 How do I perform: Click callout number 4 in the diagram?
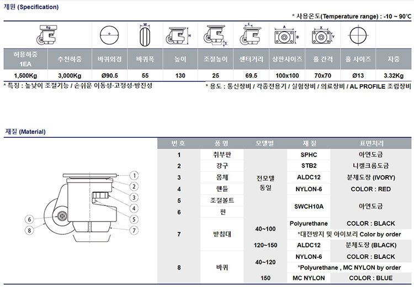[x=134, y=208]
